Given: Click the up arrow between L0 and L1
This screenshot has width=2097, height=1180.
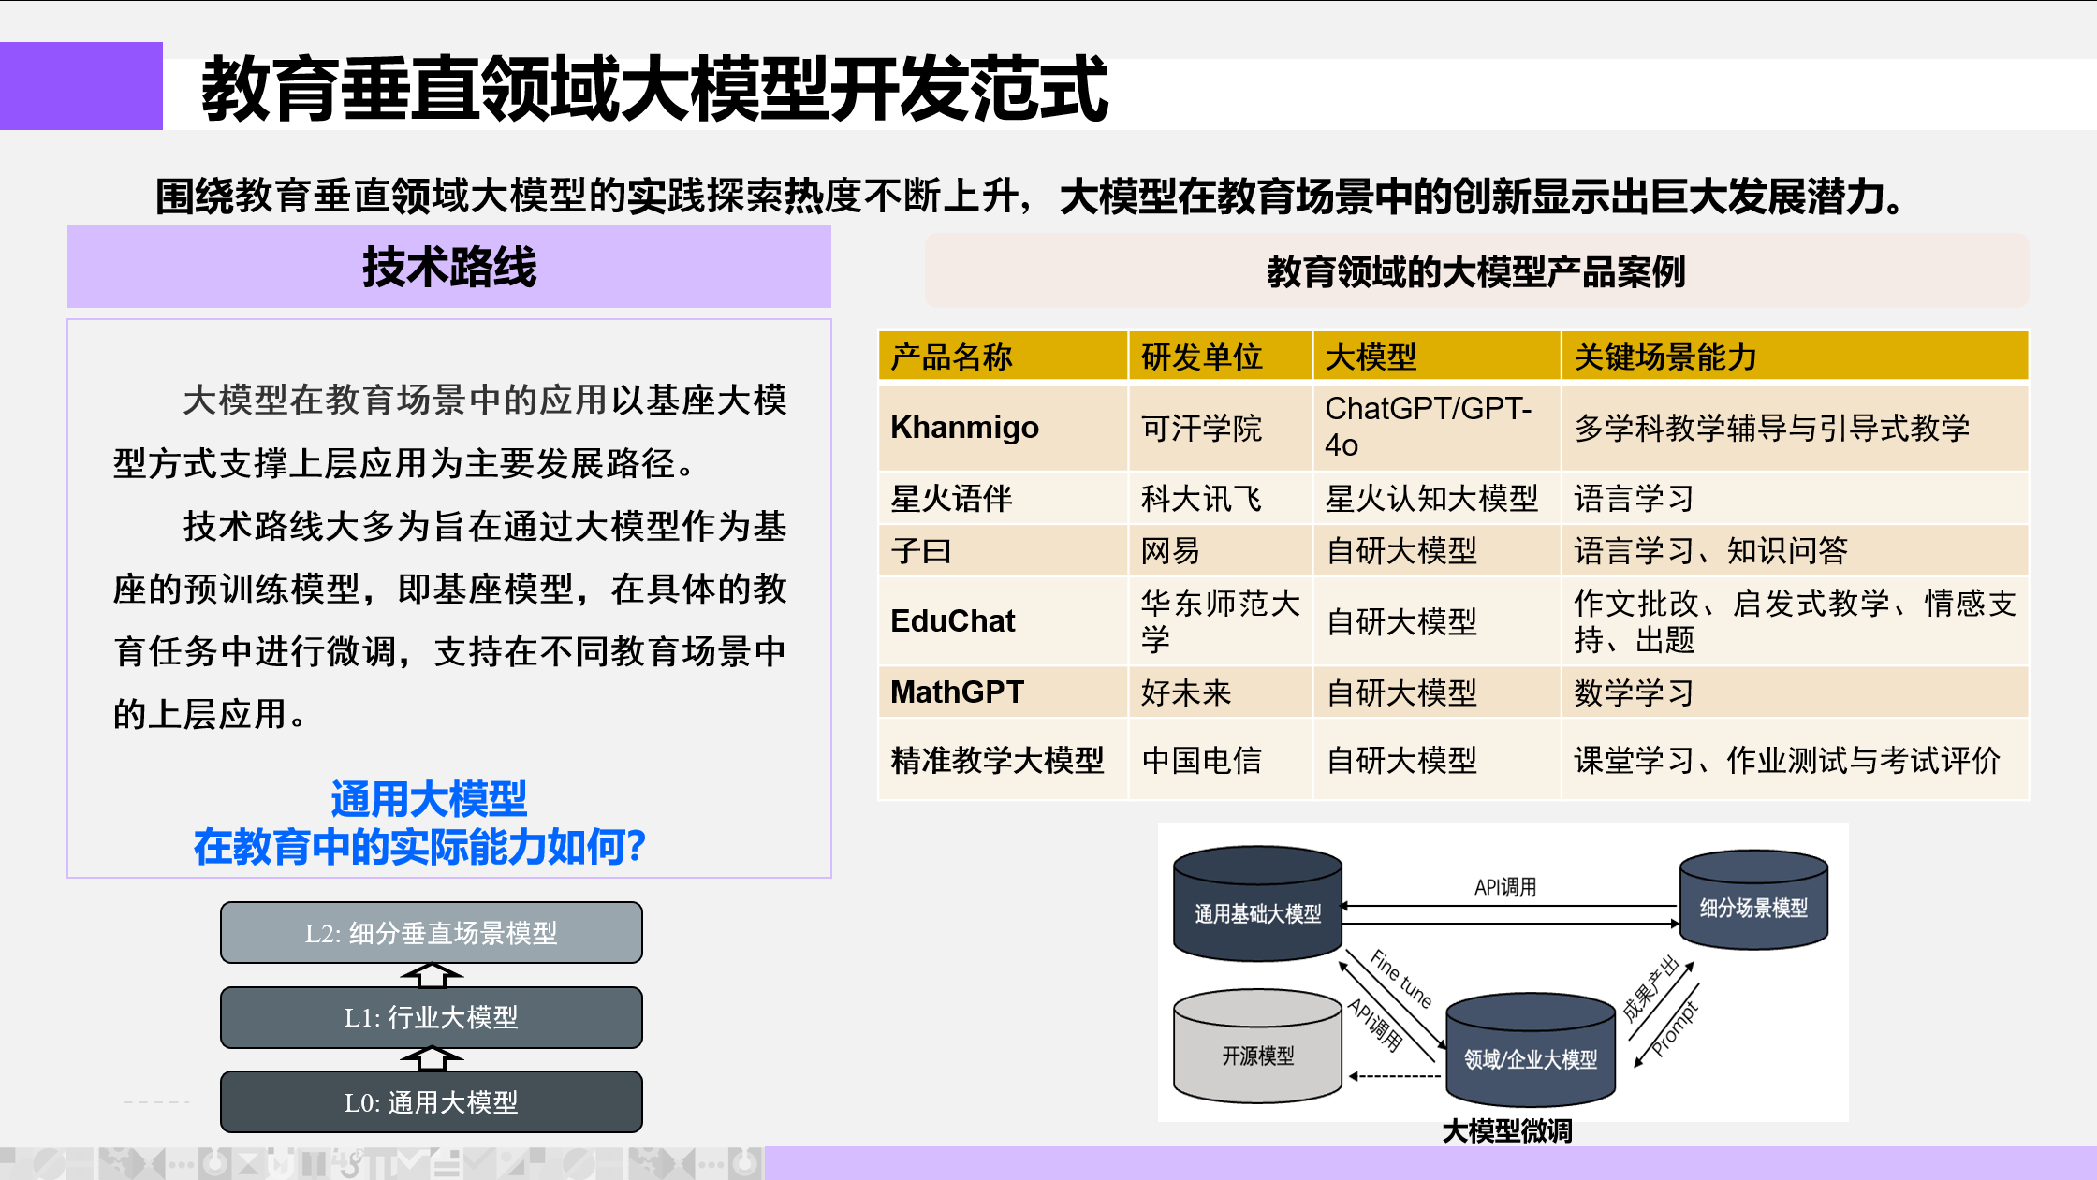Looking at the screenshot, I should click(432, 1059).
